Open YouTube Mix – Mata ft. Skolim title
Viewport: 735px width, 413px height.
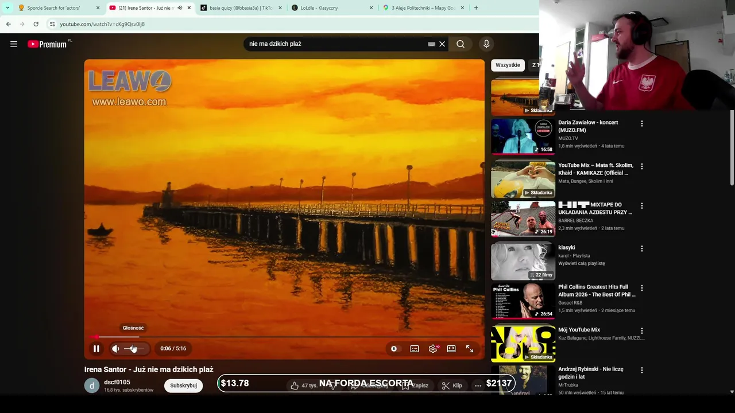[595, 169]
